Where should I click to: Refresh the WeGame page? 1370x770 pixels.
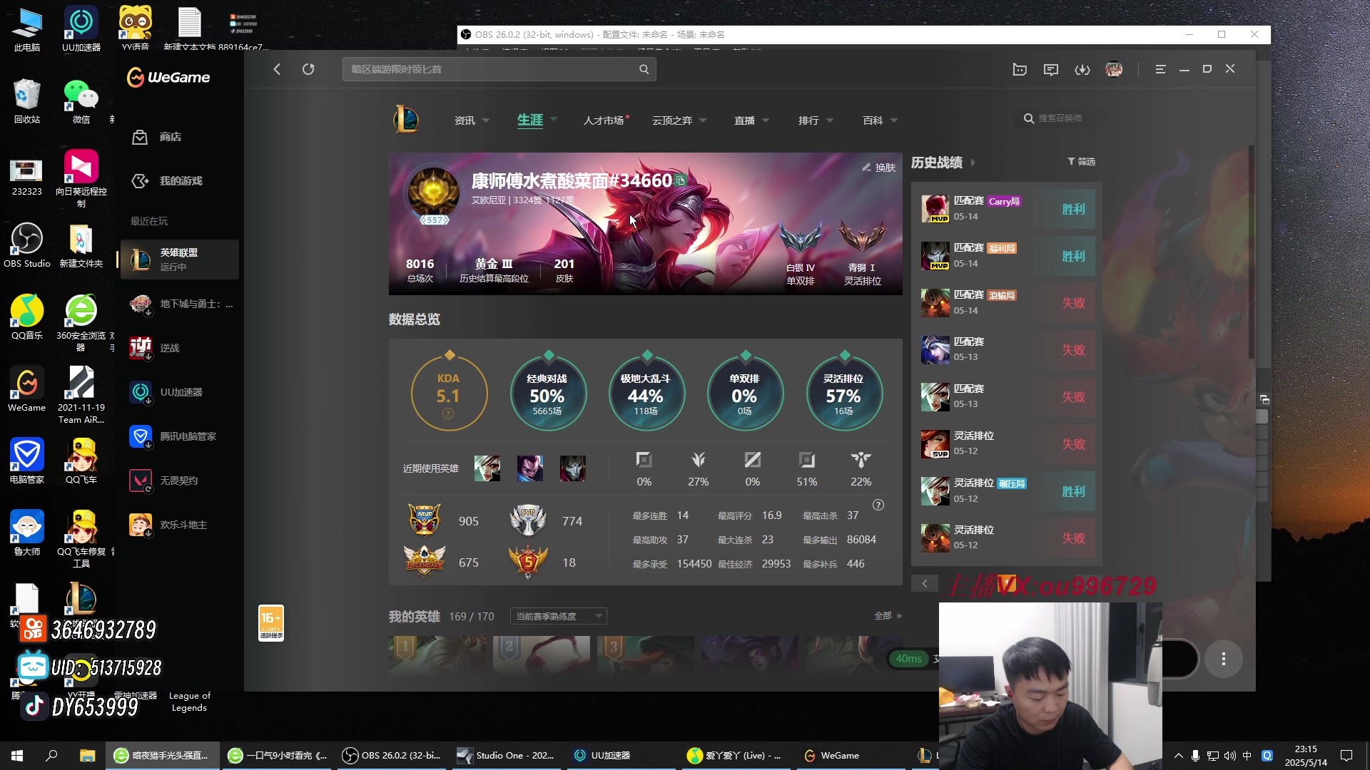308,69
